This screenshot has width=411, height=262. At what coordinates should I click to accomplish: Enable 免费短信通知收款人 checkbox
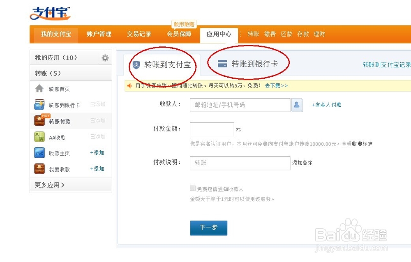(x=192, y=188)
